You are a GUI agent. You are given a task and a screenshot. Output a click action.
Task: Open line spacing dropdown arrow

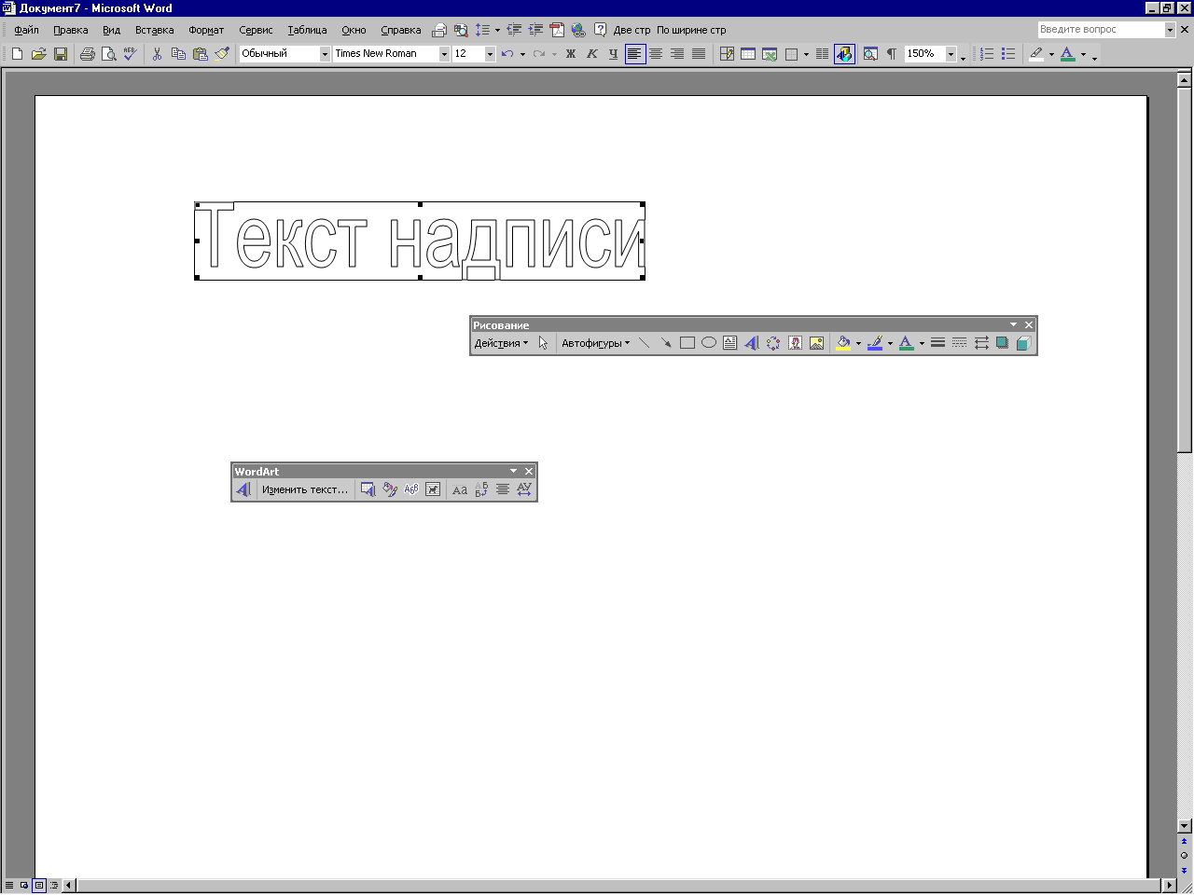[497, 30]
